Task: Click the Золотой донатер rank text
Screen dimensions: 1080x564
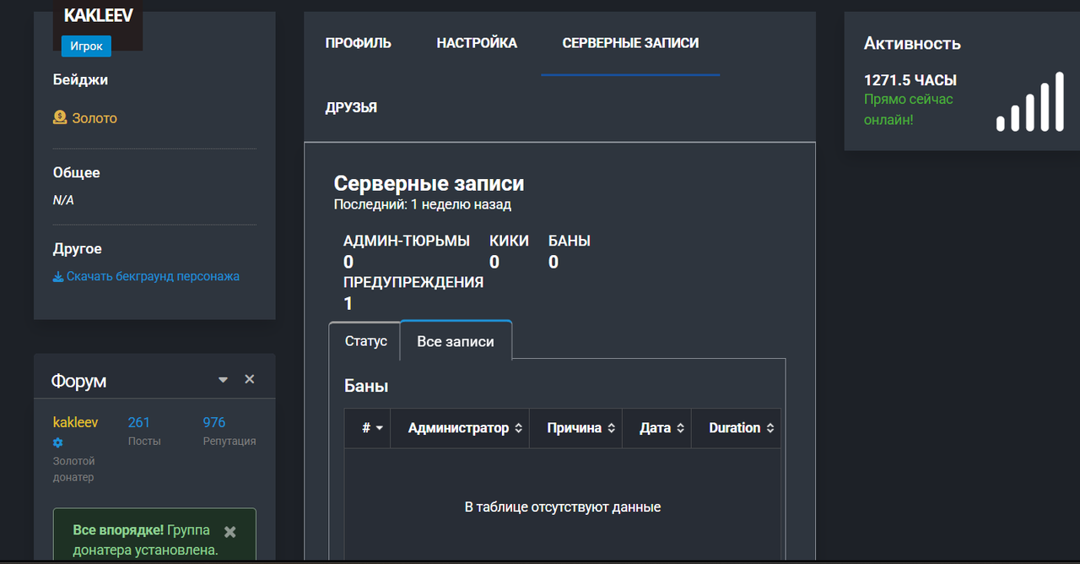Action: pos(74,469)
